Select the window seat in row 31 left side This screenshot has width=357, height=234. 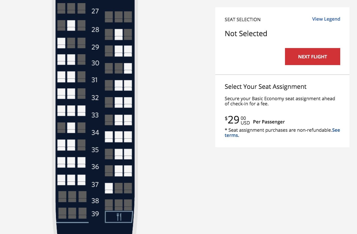click(61, 76)
